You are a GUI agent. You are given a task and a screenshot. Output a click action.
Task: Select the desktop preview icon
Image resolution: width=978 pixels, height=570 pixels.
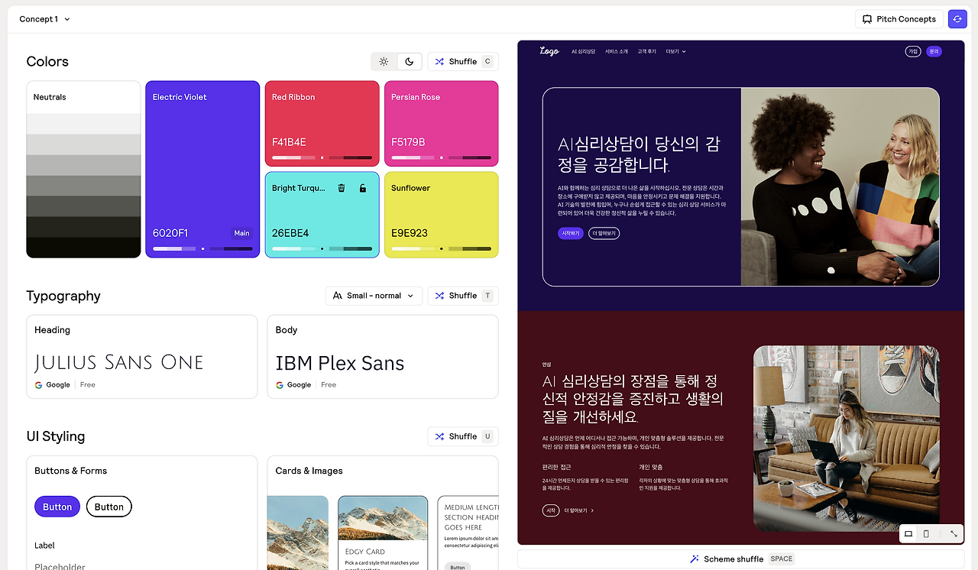pos(907,533)
